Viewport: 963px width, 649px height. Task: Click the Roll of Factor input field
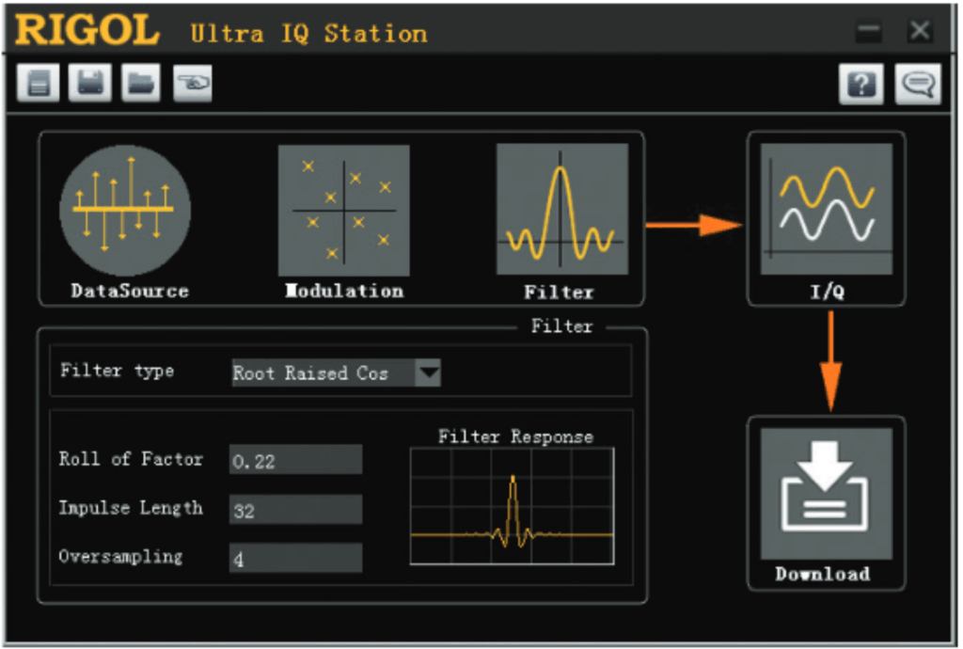295,460
